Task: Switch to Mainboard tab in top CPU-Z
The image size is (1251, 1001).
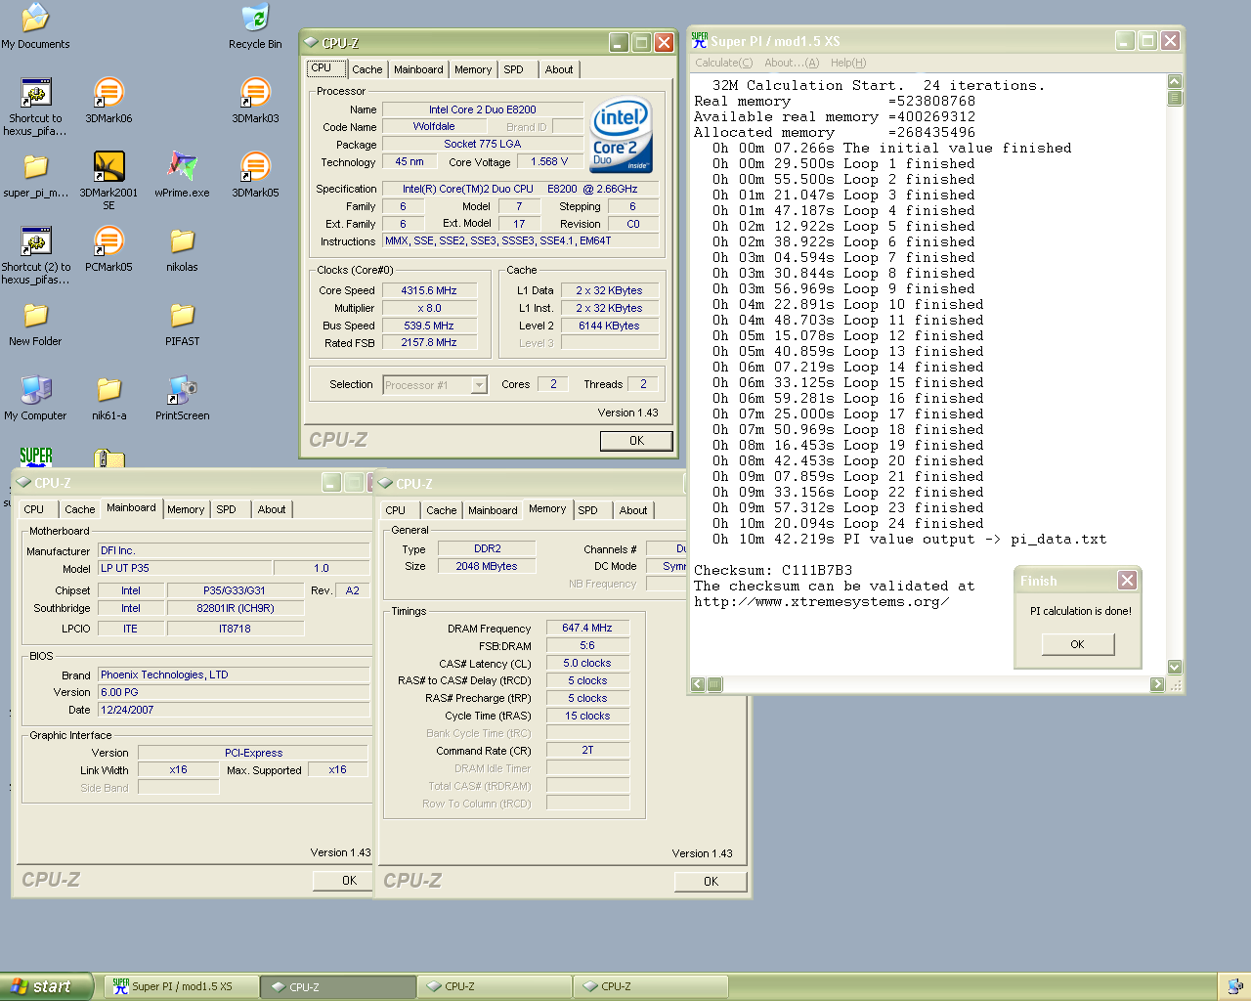Action: click(418, 69)
